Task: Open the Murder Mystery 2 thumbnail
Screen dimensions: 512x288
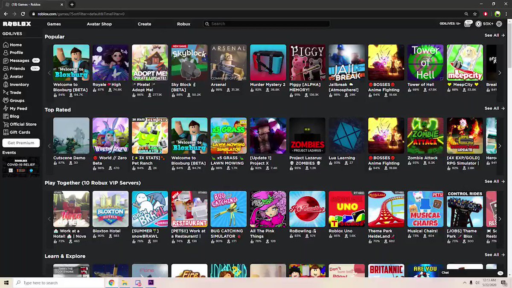Action: pos(268,63)
